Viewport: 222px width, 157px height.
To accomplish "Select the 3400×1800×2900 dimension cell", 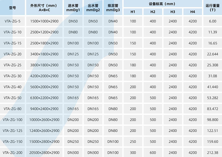I will (x=44, y=54).
